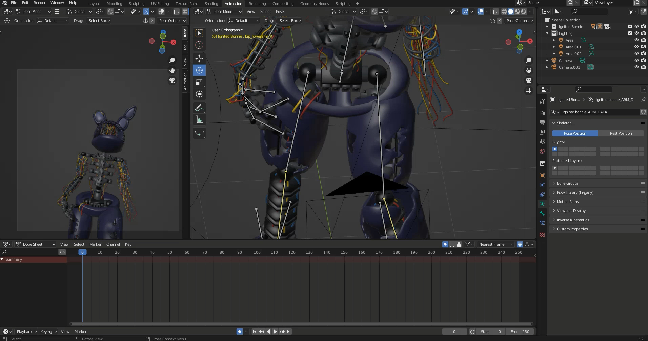Select the Transform tool
648x341 pixels.
199,94
